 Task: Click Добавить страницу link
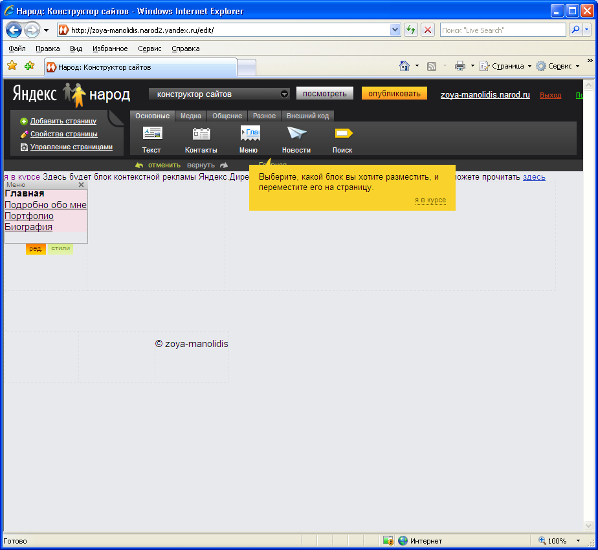[x=63, y=121]
